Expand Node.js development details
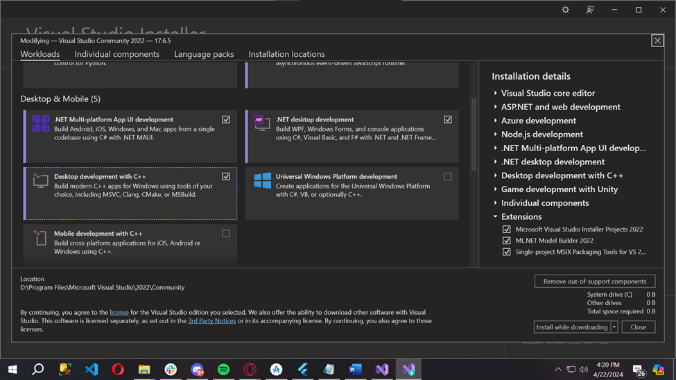Screen dimensions: 676x380 [x=495, y=134]
